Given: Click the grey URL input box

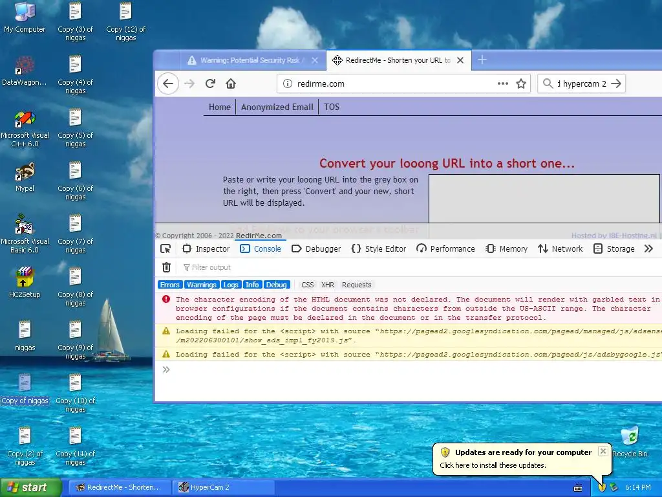Looking at the screenshot, I should click(544, 198).
